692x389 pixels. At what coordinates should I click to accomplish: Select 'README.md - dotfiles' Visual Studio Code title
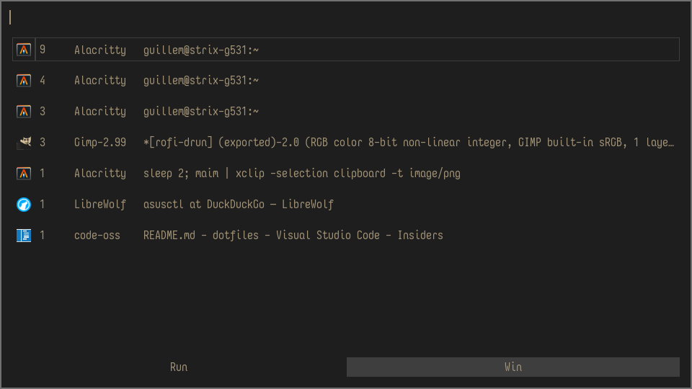click(293, 235)
